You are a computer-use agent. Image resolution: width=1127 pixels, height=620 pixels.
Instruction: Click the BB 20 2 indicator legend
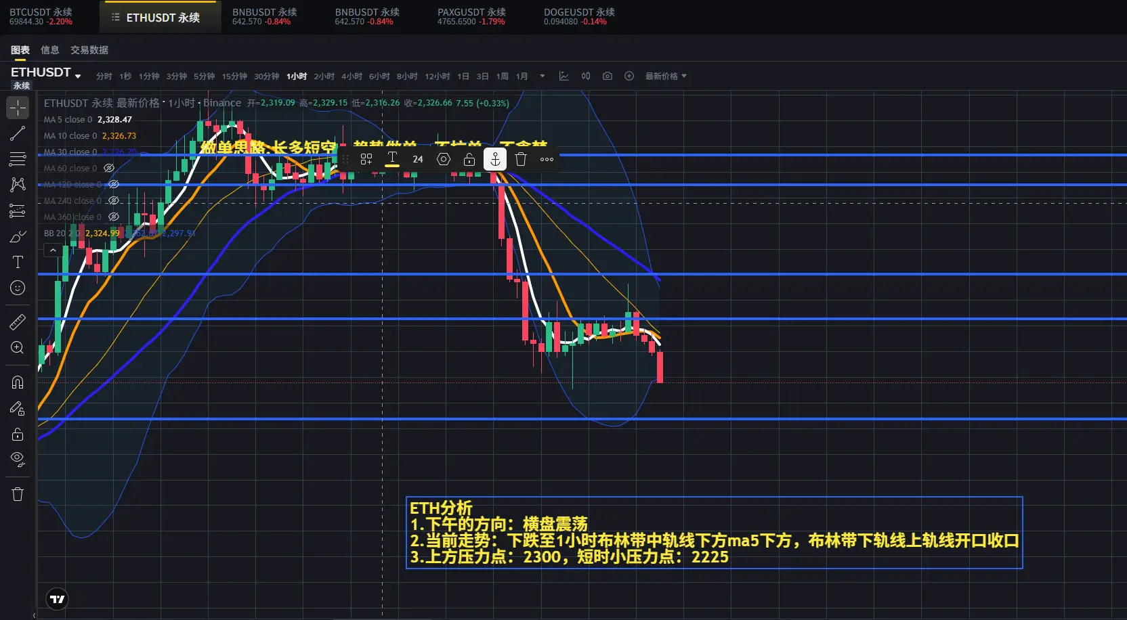[119, 234]
